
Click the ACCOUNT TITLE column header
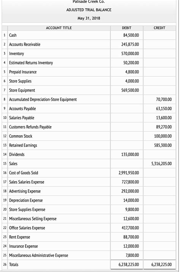pos(59,28)
